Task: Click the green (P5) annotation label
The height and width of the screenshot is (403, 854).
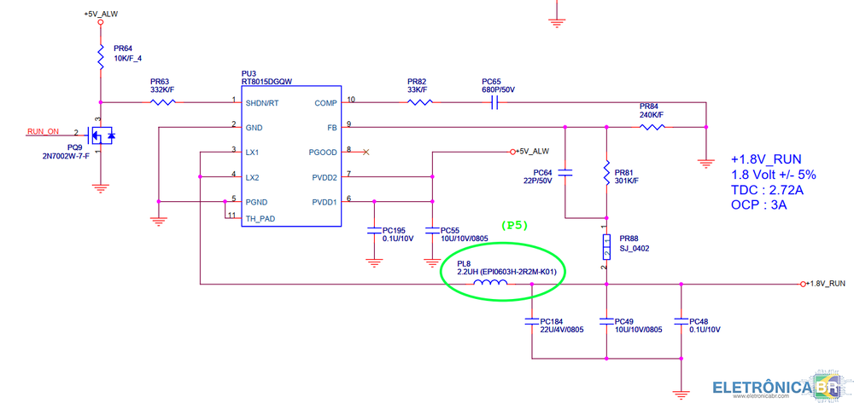Action: coord(515,226)
